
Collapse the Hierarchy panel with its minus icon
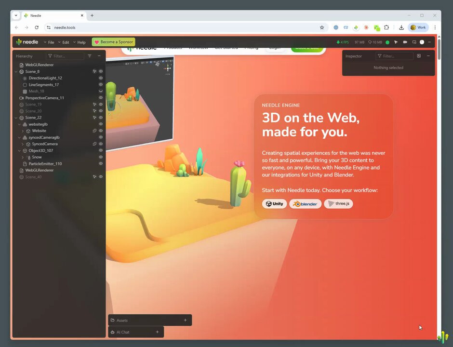(x=99, y=56)
